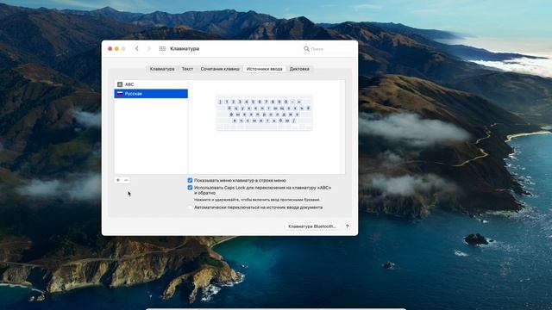
Task: Switch to the Диктовка tab
Action: pyautogui.click(x=299, y=69)
